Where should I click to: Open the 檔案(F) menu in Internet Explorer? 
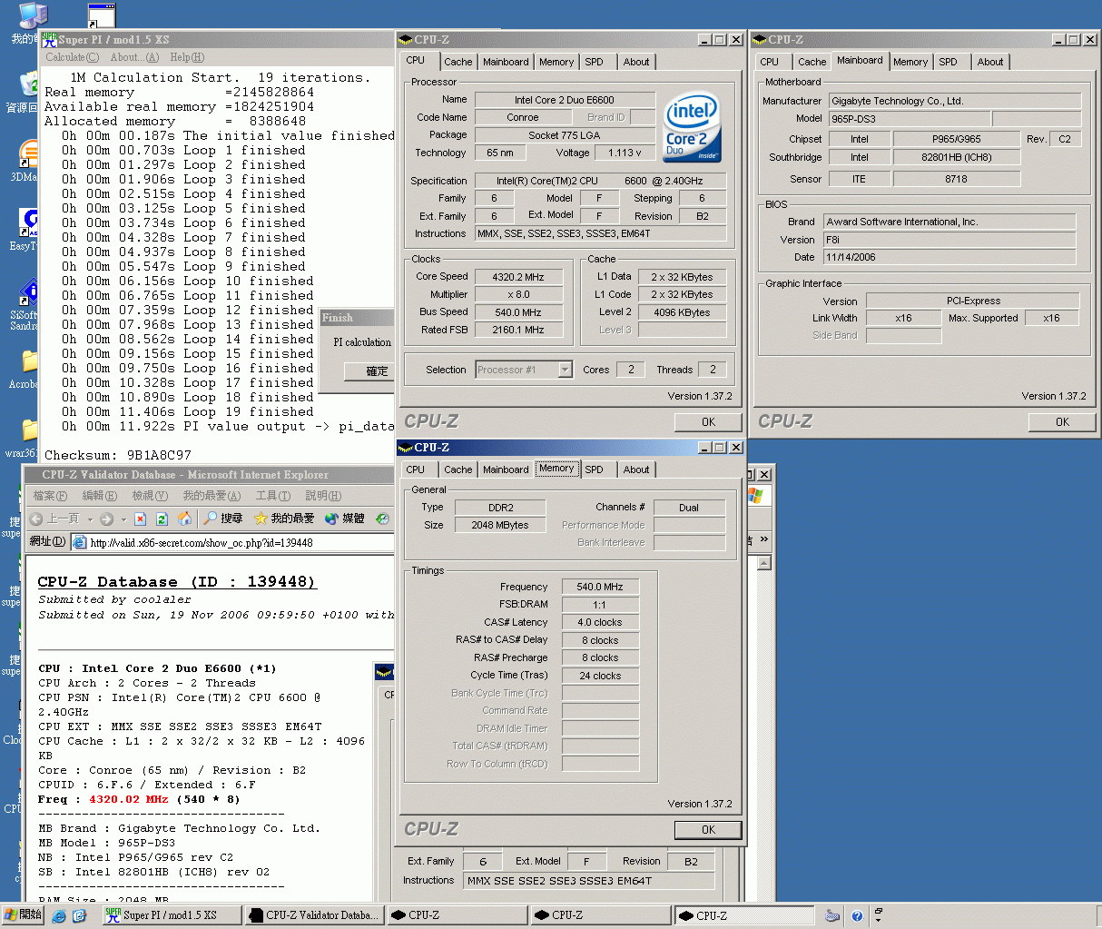50,496
